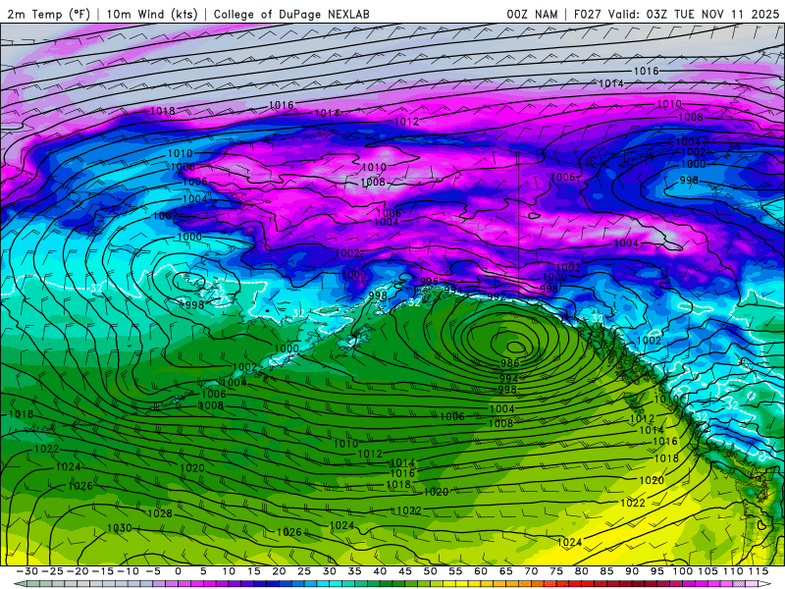This screenshot has width=785, height=589.
Task: Click the "2m Temp (°F)" header text
Action: coord(48,14)
